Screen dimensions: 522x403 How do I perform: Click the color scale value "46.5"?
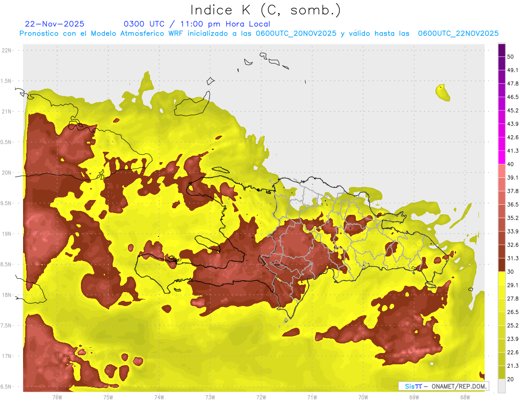tap(513, 97)
